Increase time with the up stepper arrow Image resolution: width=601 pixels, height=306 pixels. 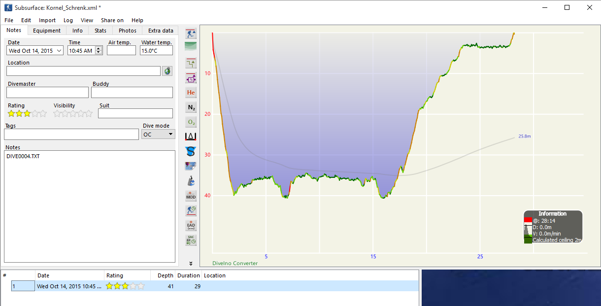98,49
